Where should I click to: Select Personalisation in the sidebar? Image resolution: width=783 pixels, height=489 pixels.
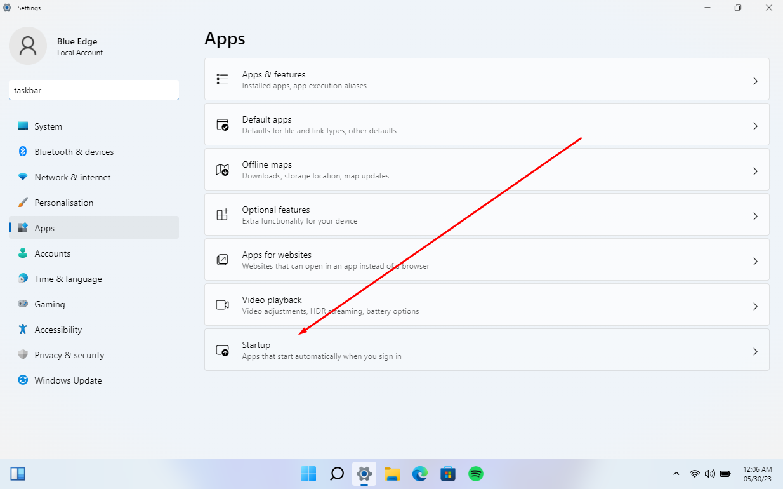tap(63, 203)
